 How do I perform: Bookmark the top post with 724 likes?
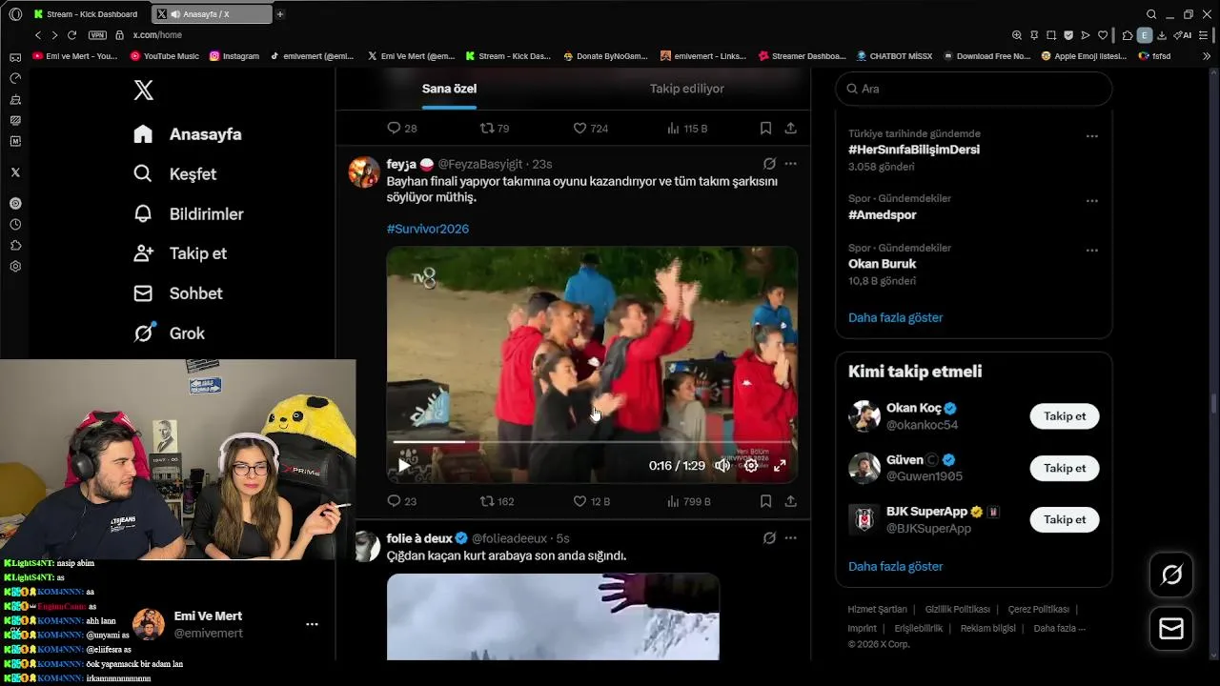tap(765, 129)
